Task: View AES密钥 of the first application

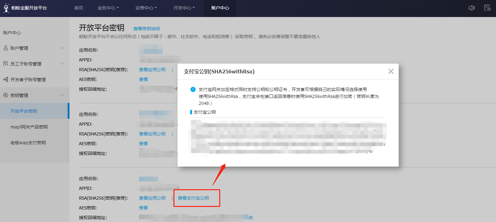Action: (143, 79)
